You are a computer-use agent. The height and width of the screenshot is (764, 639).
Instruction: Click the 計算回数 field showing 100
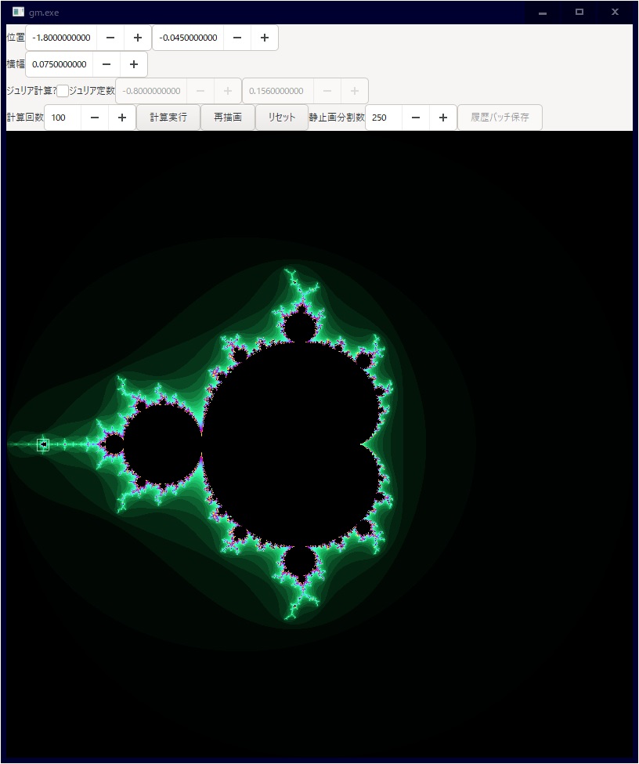(63, 118)
